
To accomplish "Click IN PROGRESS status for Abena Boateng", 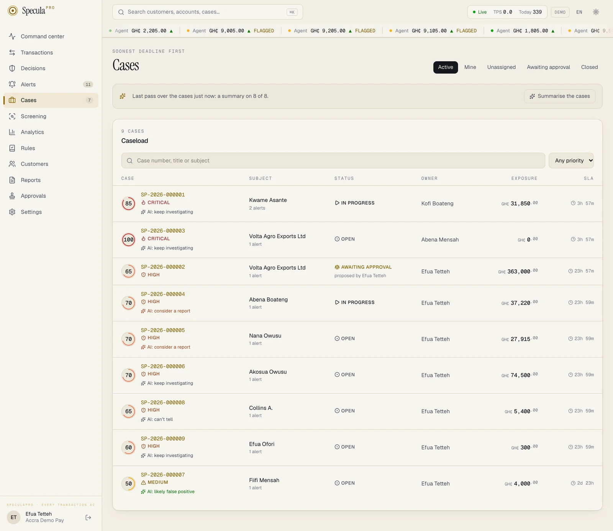I will pyautogui.click(x=355, y=302).
